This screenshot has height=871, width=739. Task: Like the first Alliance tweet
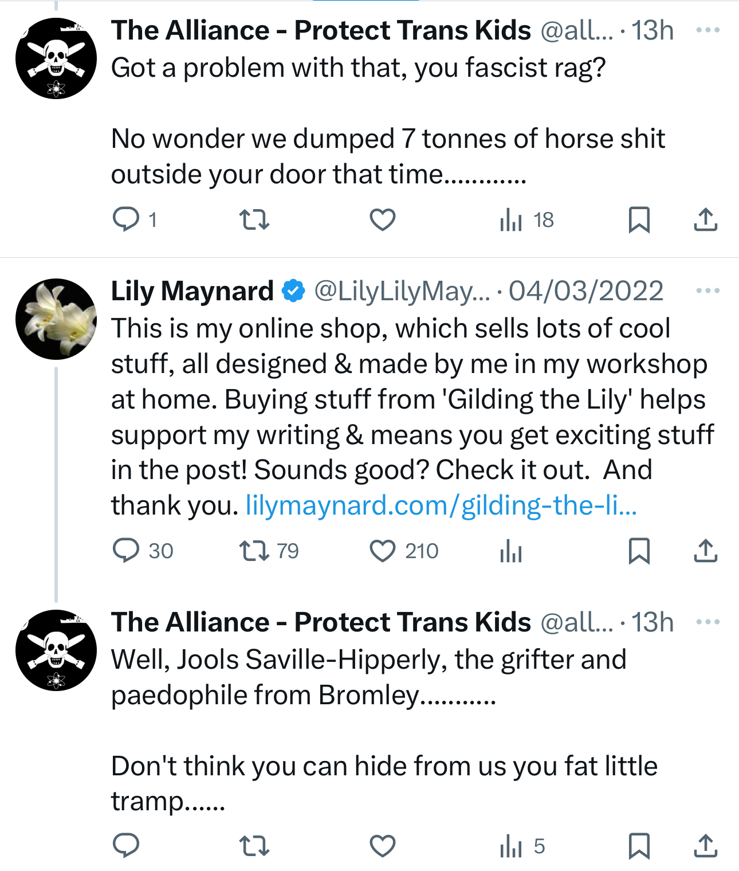point(382,219)
